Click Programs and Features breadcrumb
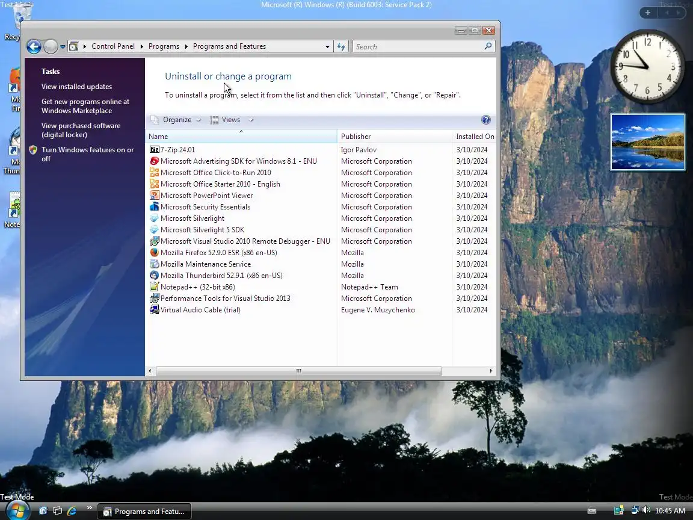693x520 pixels. coord(229,46)
